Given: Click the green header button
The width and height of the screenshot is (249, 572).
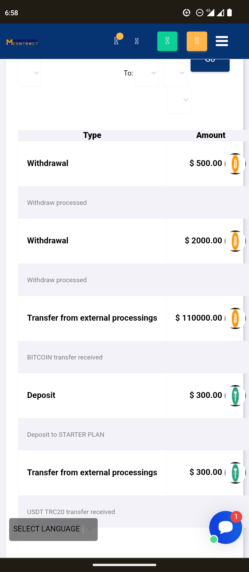Looking at the screenshot, I should click(x=167, y=41).
